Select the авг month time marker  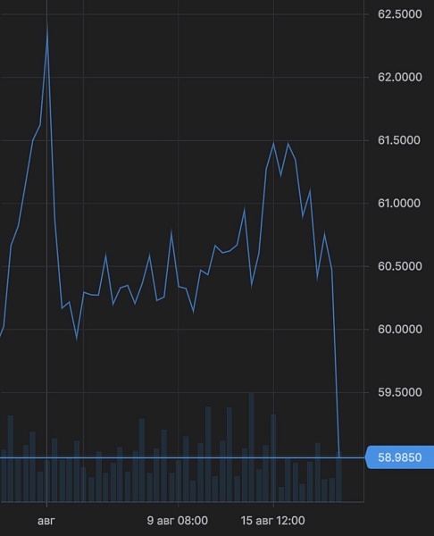point(46,521)
